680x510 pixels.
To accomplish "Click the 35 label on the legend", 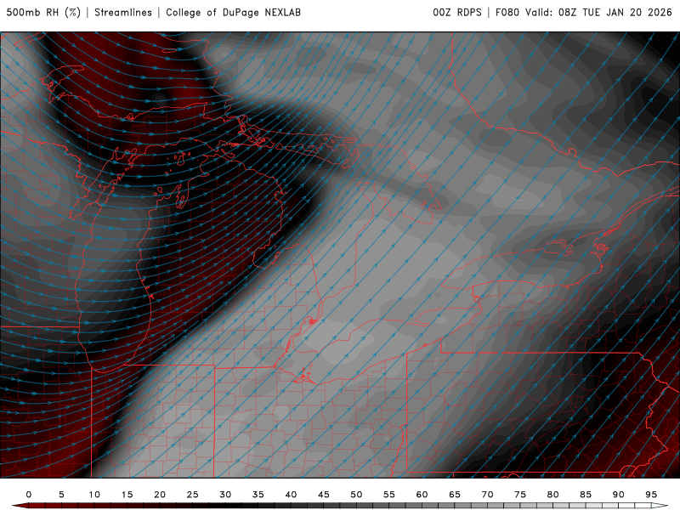I will tap(258, 495).
